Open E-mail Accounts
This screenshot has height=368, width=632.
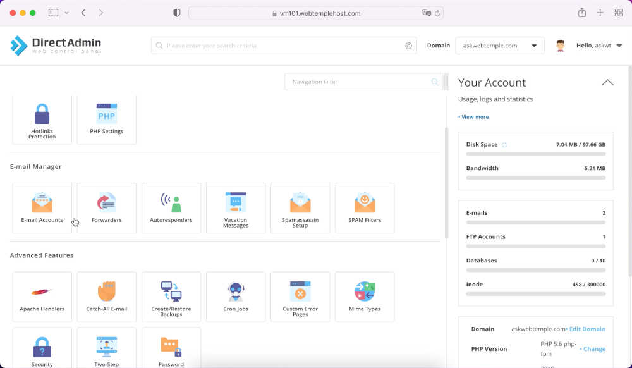[42, 208]
